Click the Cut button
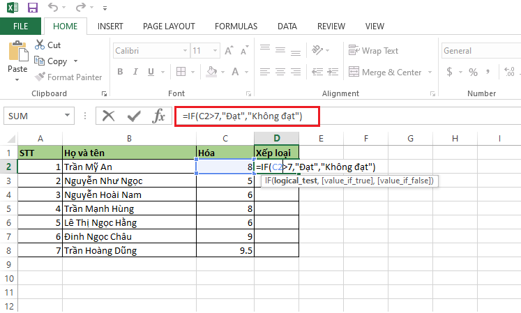 point(48,45)
